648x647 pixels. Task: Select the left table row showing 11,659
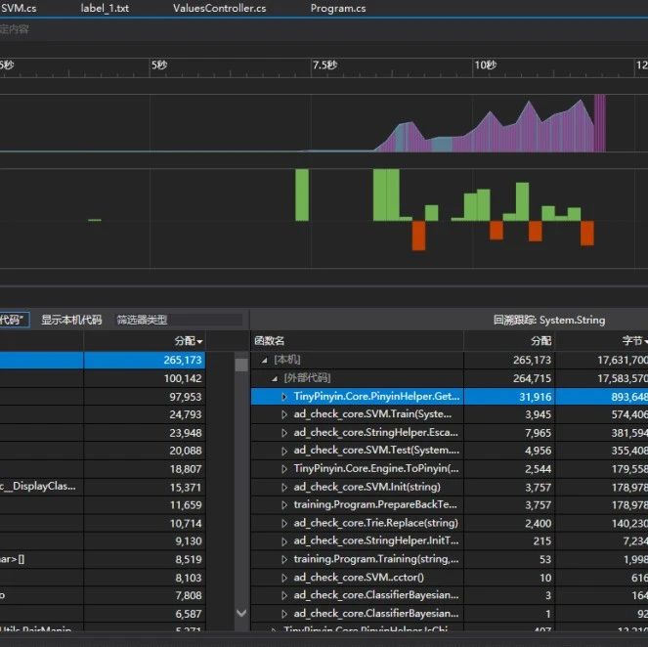pos(103,505)
